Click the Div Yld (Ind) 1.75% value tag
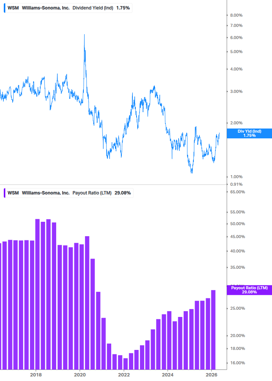Viewport: 272px width, 381px height. pos(249,133)
